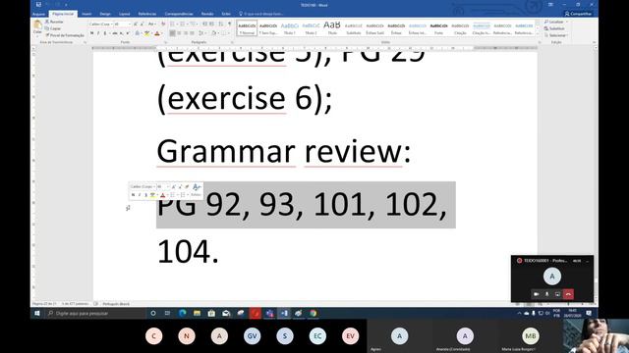The image size is (629, 353).
Task: Click the Clear Formatting icon in ribbon
Action: coord(163,24)
